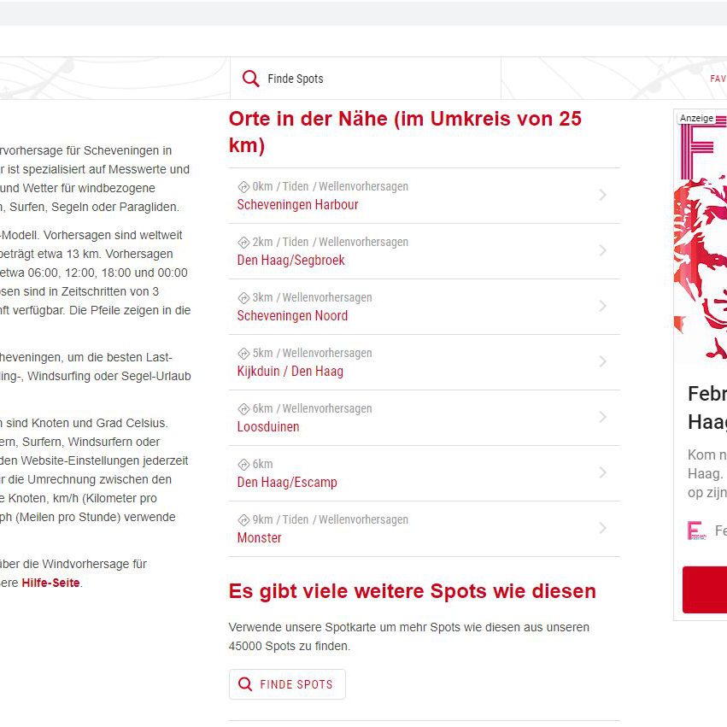Viewport: 727px width, 727px height.
Task: Select the Den Haag/Escamp spot
Action: (x=287, y=483)
